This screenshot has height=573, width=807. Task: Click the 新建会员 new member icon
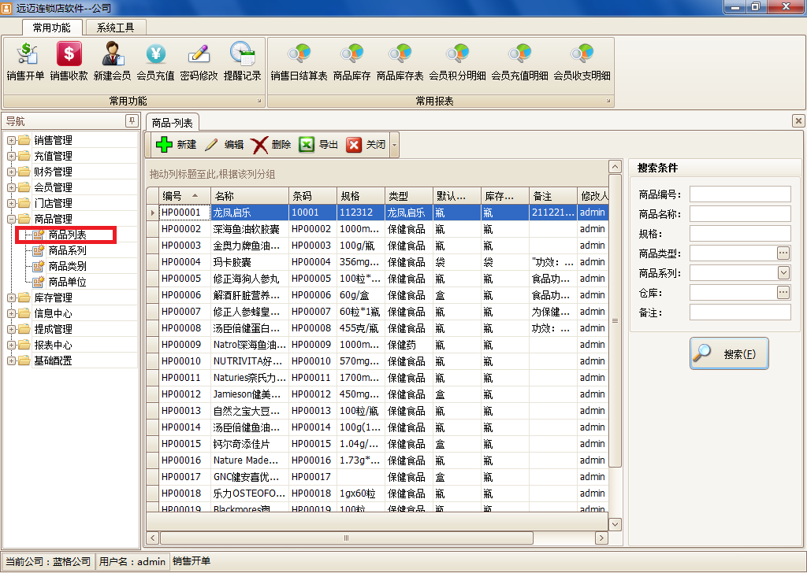click(x=112, y=61)
